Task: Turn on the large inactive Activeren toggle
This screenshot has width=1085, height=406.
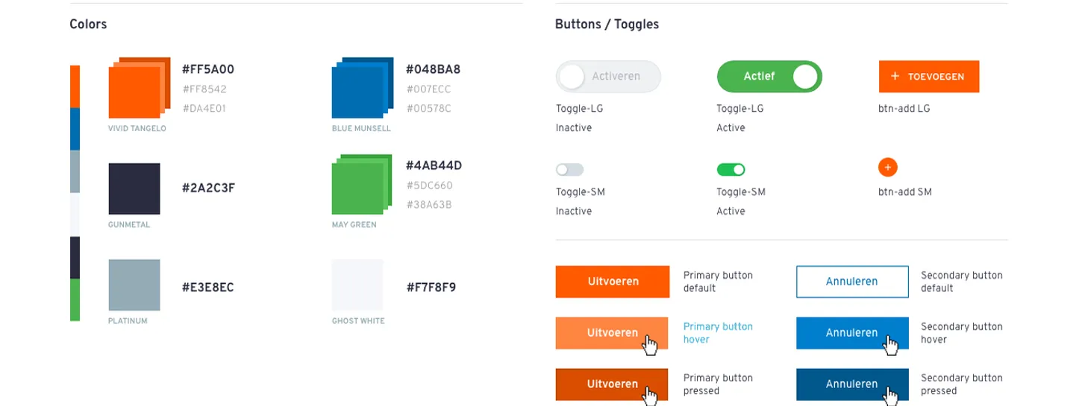Action: [x=608, y=77]
